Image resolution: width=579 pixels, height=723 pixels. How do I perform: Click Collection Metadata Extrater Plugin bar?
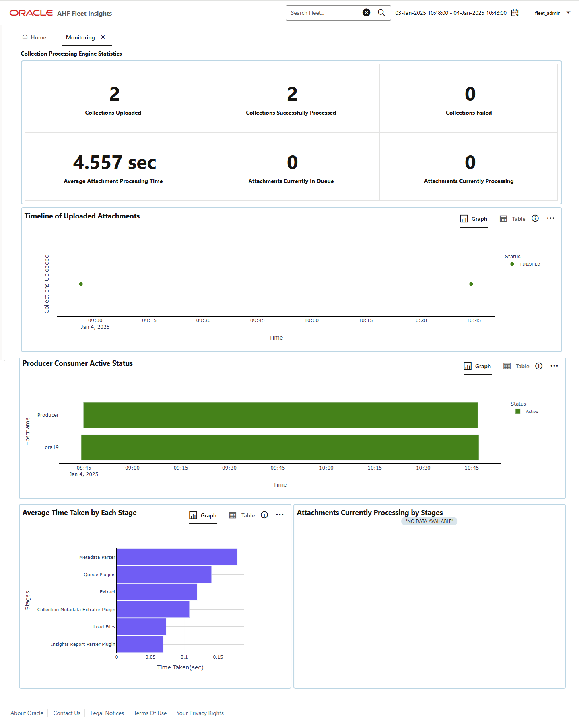153,609
